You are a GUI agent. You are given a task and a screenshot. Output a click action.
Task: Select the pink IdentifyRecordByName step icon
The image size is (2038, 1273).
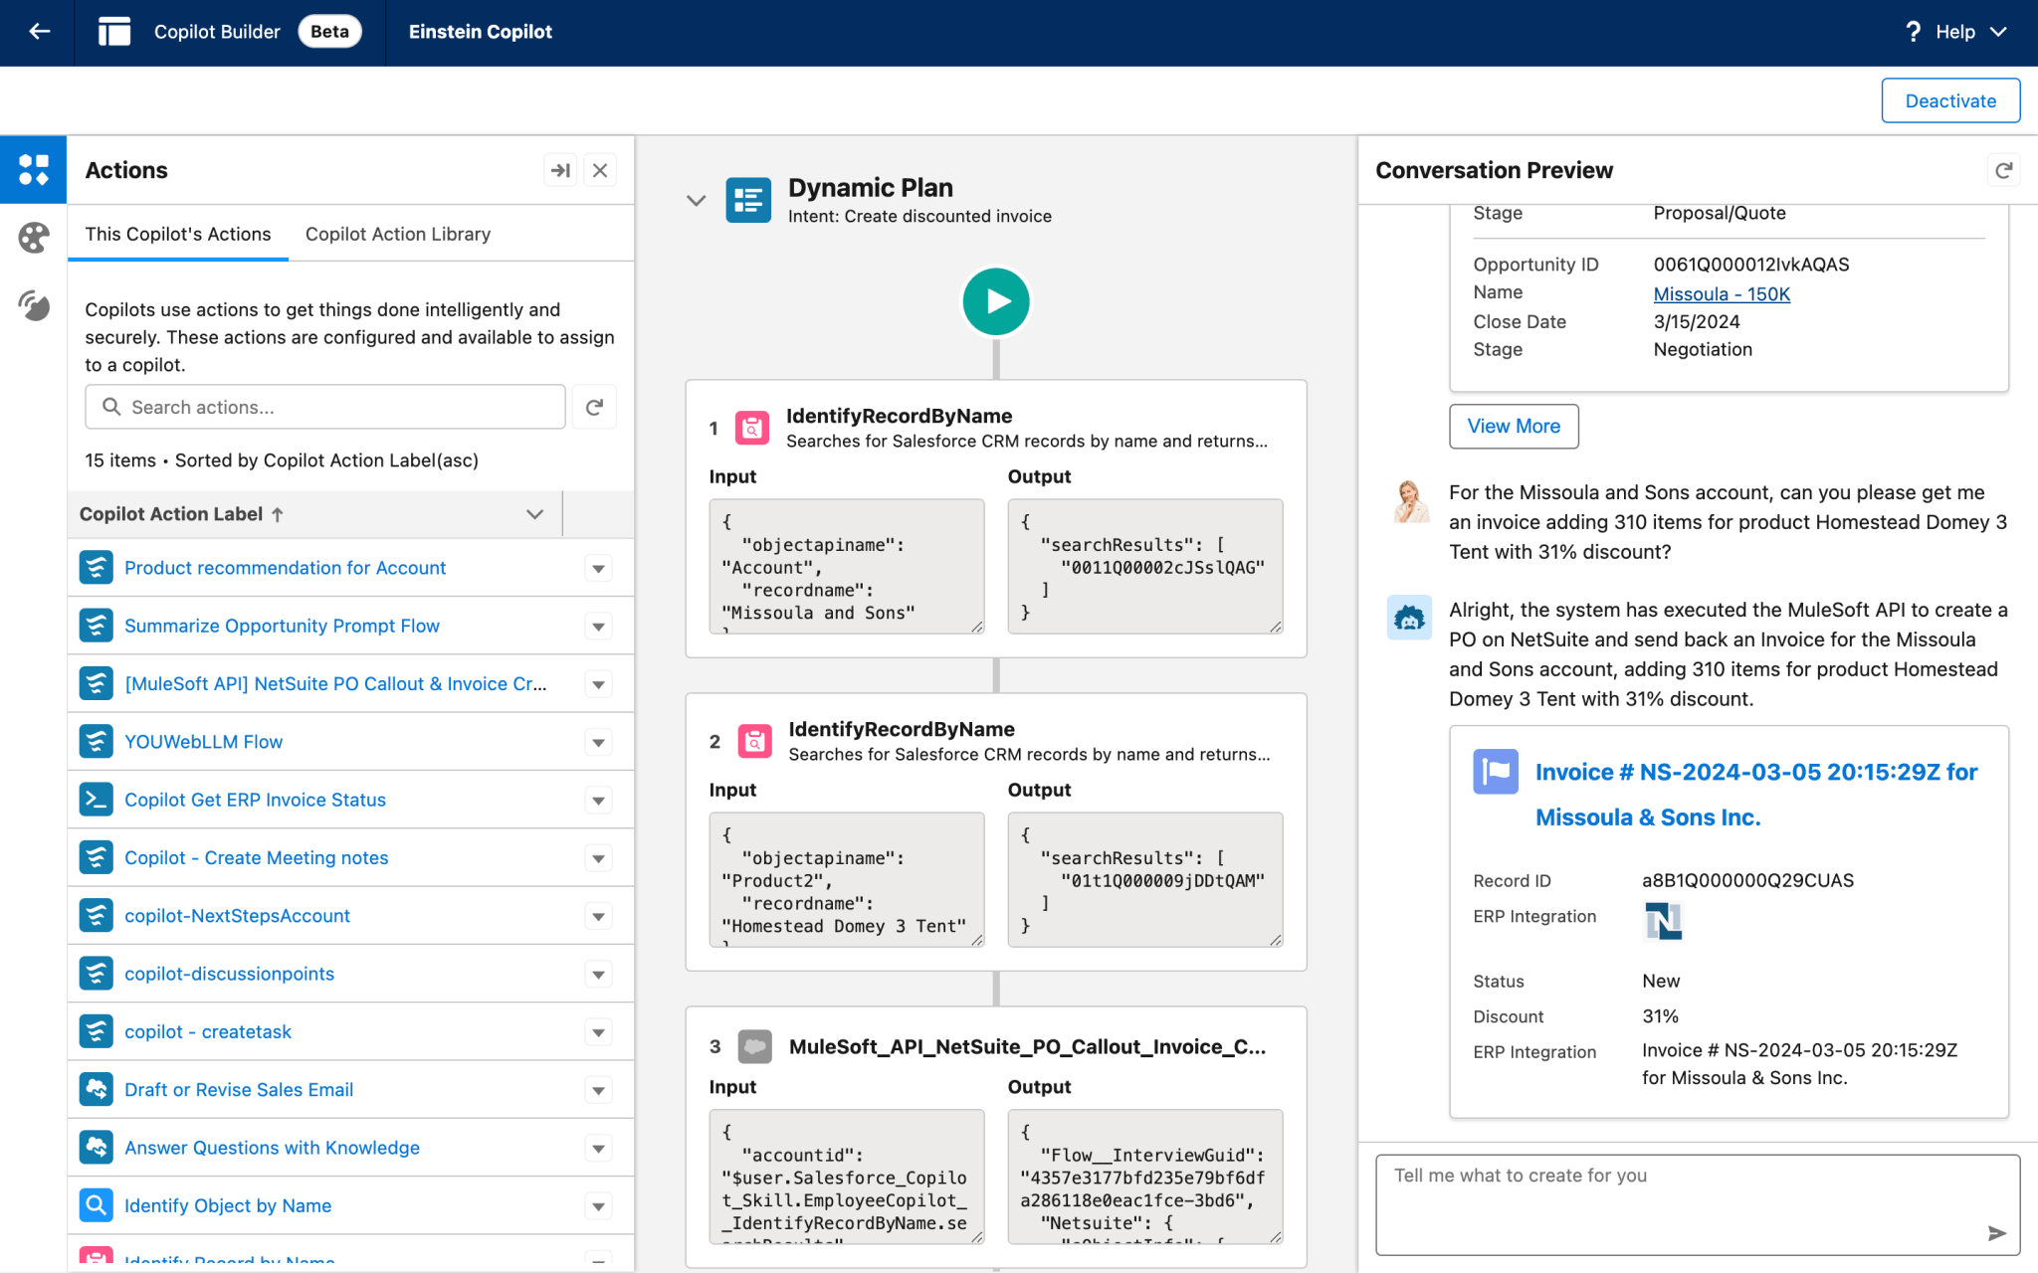pyautogui.click(x=751, y=428)
